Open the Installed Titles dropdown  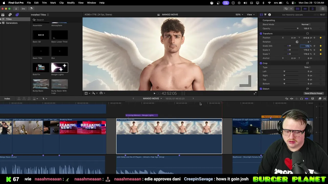pyautogui.click(x=40, y=15)
